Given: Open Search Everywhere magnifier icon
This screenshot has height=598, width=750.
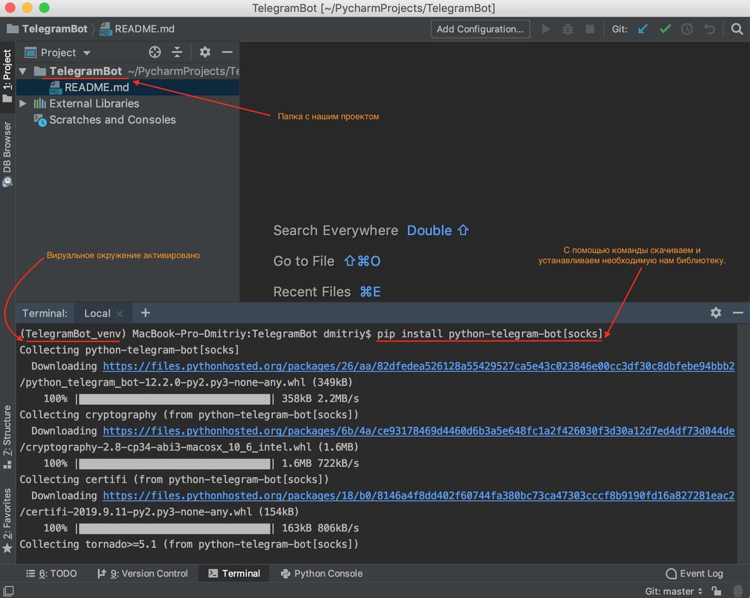Looking at the screenshot, I should click(x=736, y=29).
